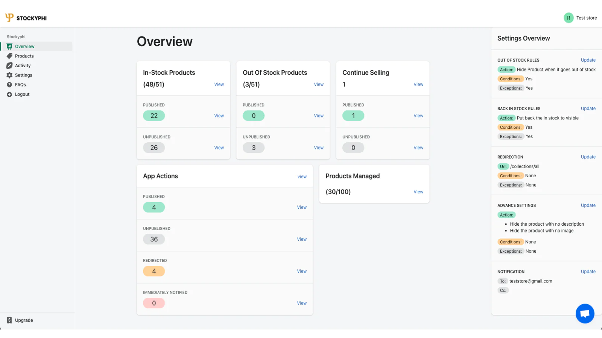Click the Cc: label in Notification

pyautogui.click(x=503, y=290)
